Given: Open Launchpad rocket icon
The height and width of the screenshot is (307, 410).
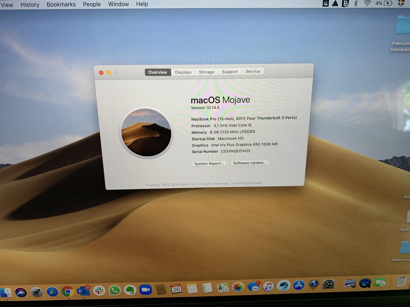Looking at the screenshot, I should point(37,292).
